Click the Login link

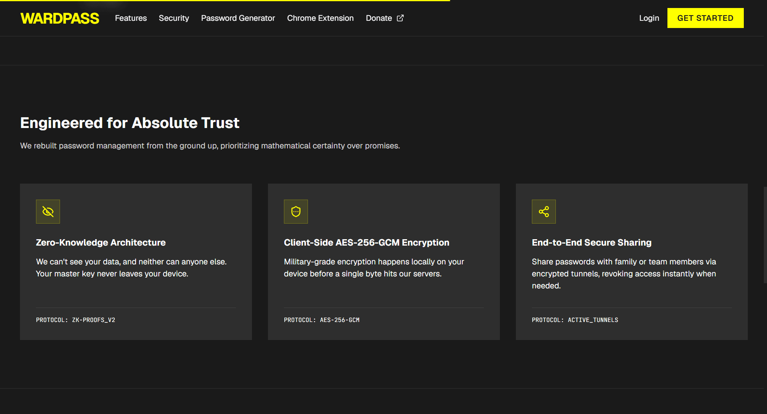[x=649, y=18]
